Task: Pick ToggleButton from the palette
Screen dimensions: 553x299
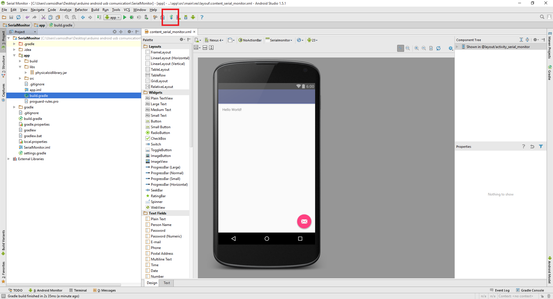Action: click(x=161, y=150)
